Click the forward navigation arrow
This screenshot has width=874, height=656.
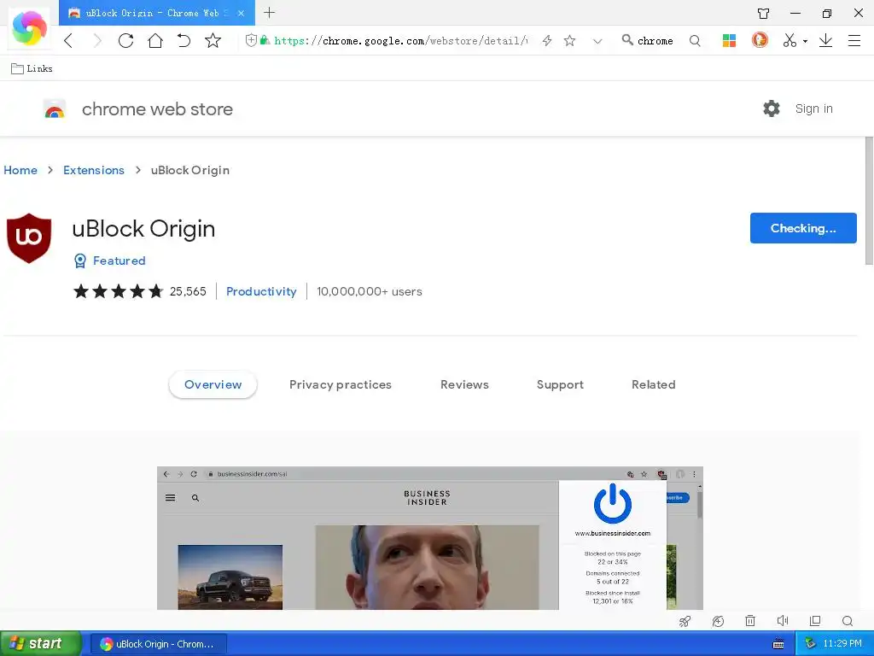click(x=97, y=40)
